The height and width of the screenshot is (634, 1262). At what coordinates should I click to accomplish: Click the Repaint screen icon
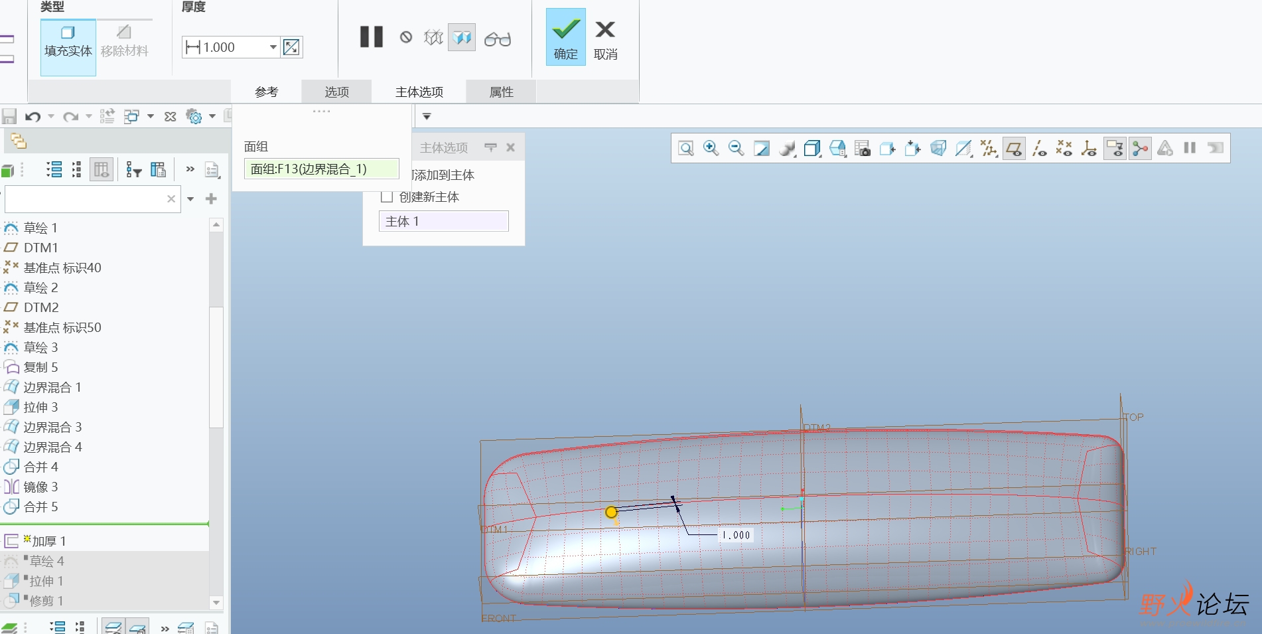click(x=762, y=148)
